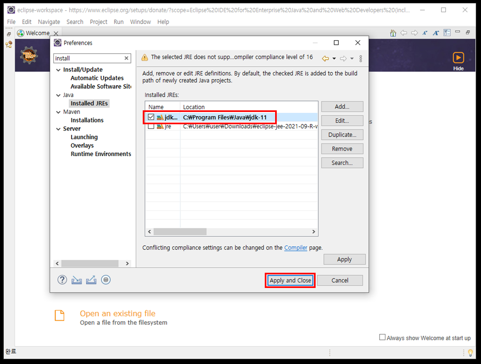
Task: Click the export preferences icon
Action: [91, 280]
